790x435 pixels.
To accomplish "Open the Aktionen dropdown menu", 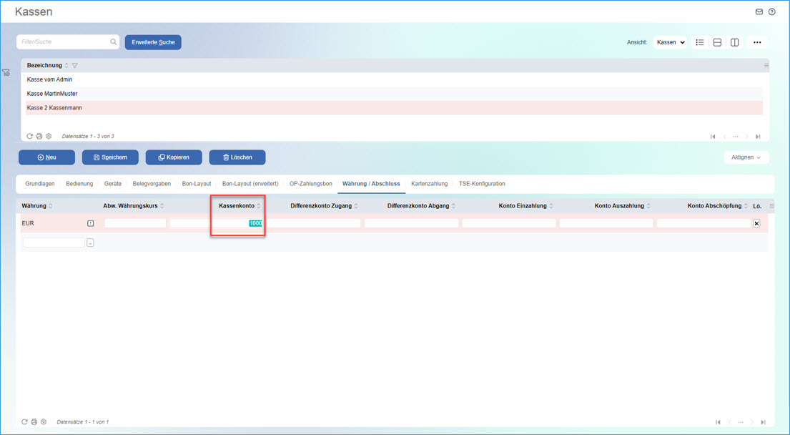I will tap(746, 157).
